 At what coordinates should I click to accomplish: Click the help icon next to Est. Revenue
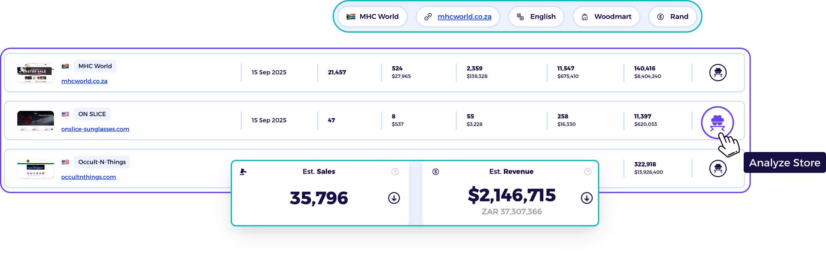[587, 172]
